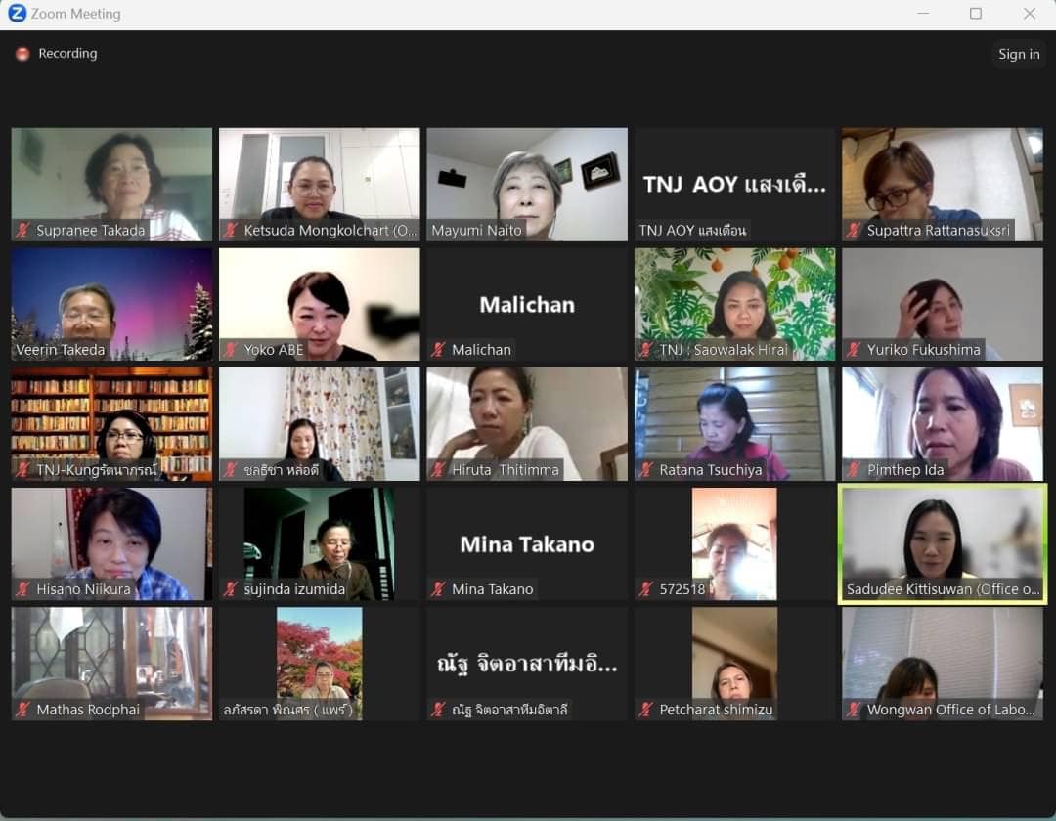Click the Wongwan Office of Labo name label
Image resolution: width=1056 pixels, height=821 pixels.
tap(950, 710)
